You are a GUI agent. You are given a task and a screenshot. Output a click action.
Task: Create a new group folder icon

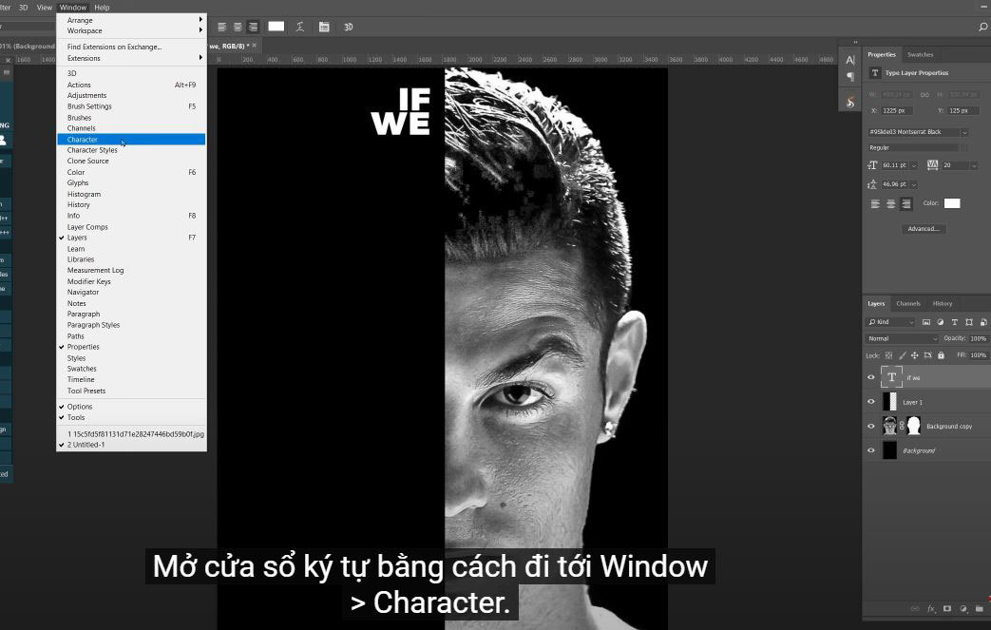(x=979, y=608)
